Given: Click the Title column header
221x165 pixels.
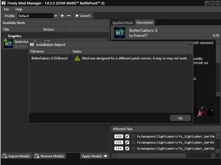Looking at the screenshot, I should pyautogui.click(x=21, y=29).
